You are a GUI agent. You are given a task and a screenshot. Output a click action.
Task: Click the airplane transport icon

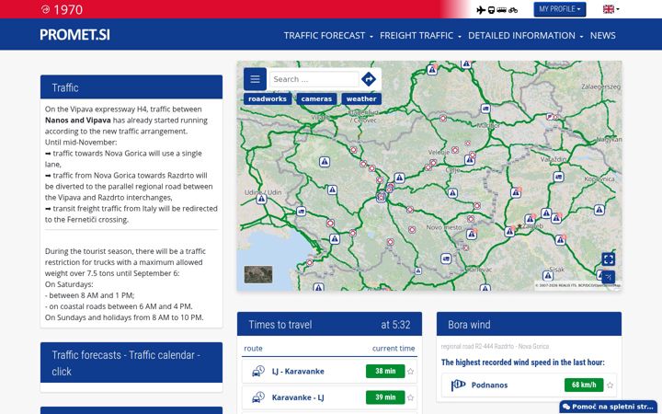pos(481,10)
